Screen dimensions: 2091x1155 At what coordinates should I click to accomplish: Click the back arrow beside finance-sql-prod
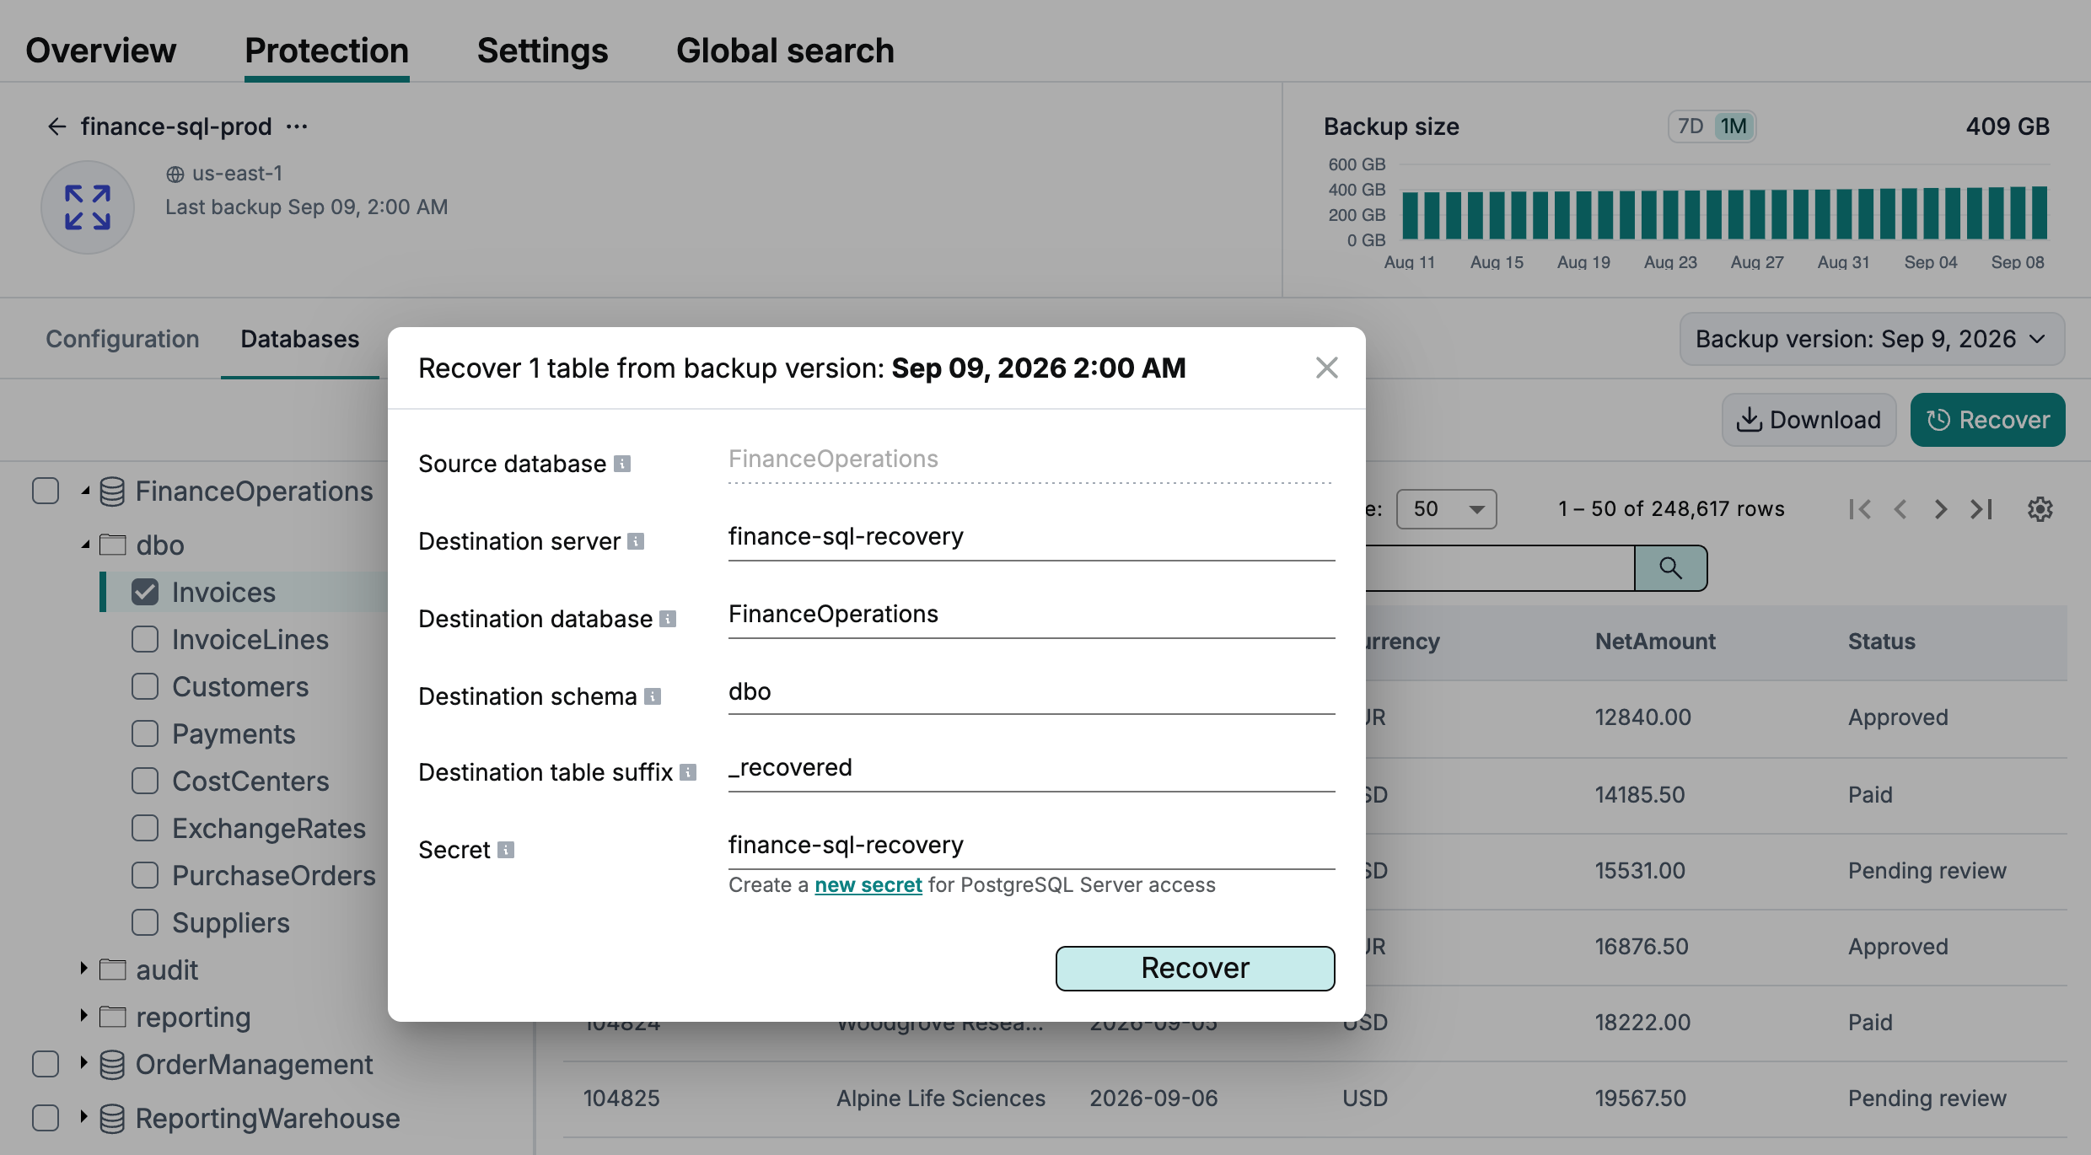pyautogui.click(x=56, y=126)
